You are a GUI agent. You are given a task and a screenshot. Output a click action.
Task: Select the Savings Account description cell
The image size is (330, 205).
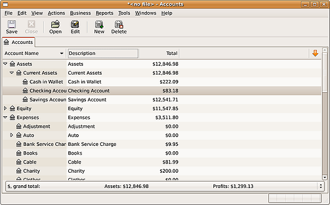coord(87,99)
